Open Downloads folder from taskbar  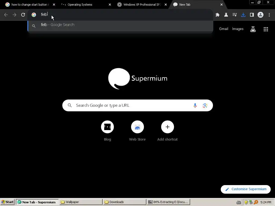coord(125,202)
